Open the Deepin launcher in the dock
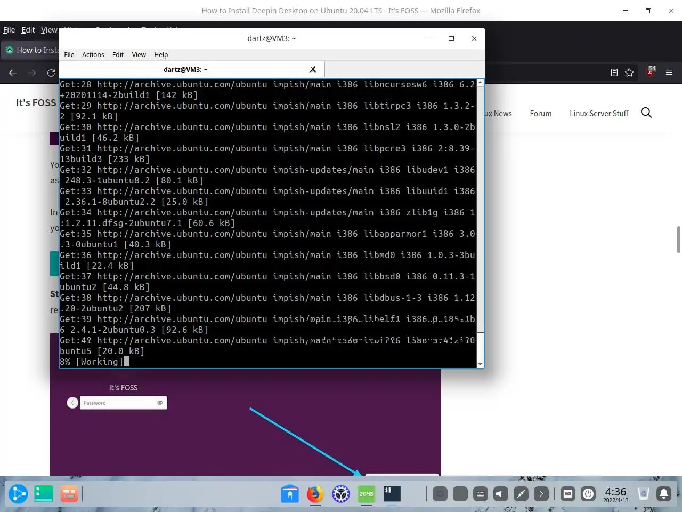 point(18,494)
